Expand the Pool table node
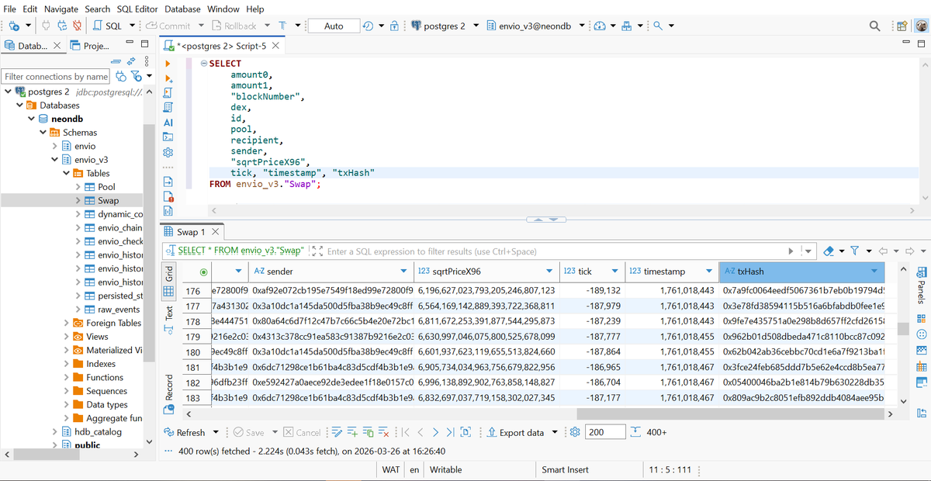Image resolution: width=931 pixels, height=481 pixels. click(78, 187)
